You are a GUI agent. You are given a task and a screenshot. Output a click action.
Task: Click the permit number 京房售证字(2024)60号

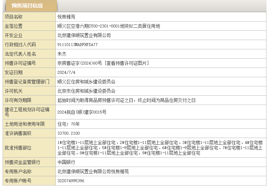coord(80,63)
